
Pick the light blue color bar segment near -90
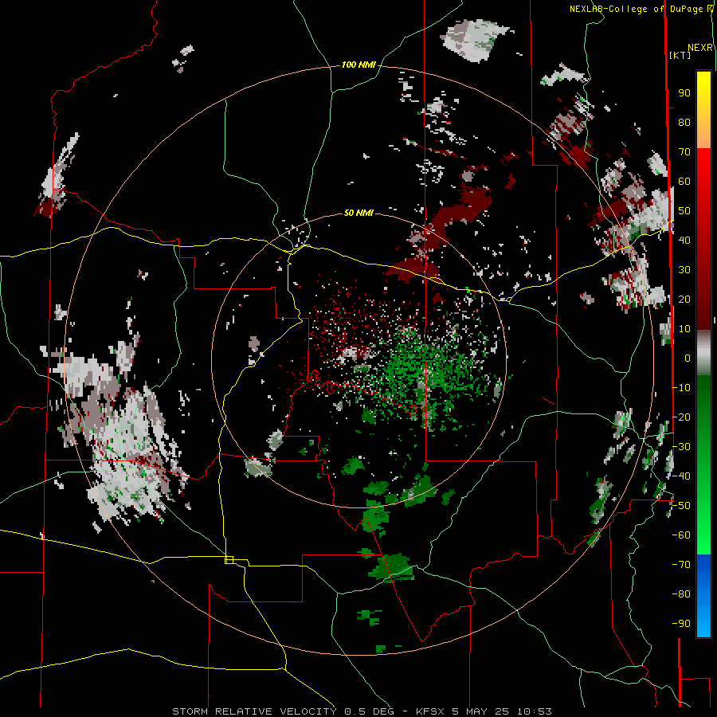coord(703,620)
